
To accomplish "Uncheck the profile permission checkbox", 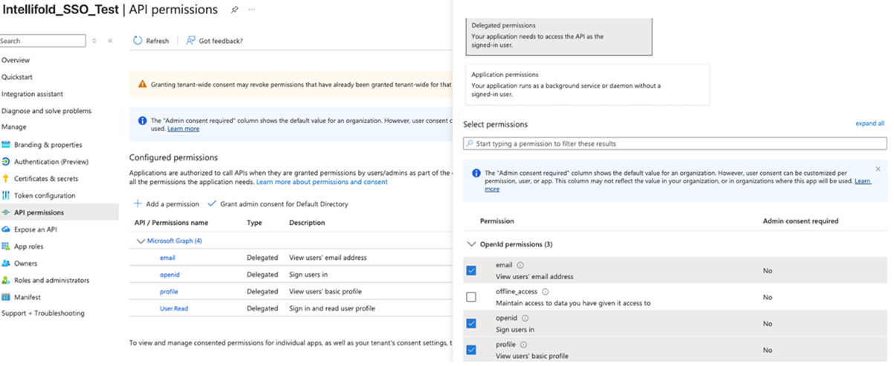I will click(471, 350).
